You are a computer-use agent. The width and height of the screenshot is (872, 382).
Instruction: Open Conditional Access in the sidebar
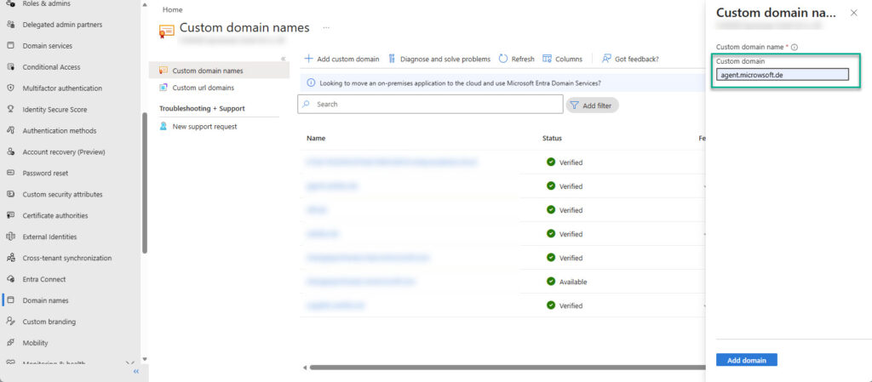point(51,67)
